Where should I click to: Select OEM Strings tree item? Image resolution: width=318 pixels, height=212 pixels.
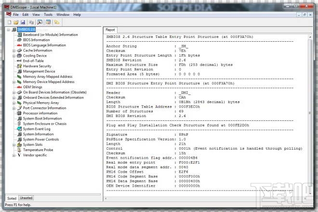coord(33,87)
